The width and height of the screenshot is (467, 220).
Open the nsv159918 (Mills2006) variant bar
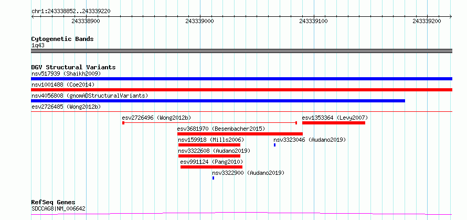click(x=209, y=145)
